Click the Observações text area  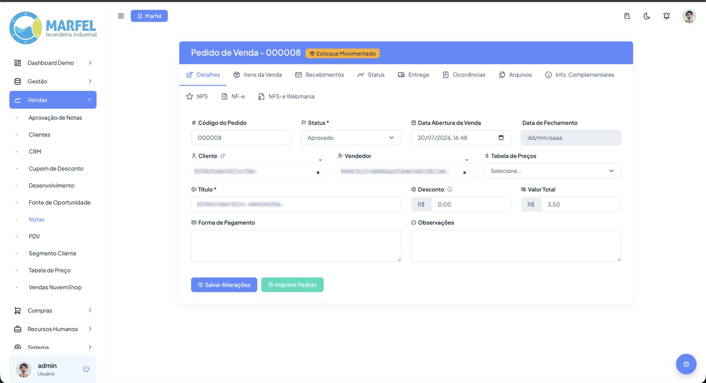tap(516, 246)
